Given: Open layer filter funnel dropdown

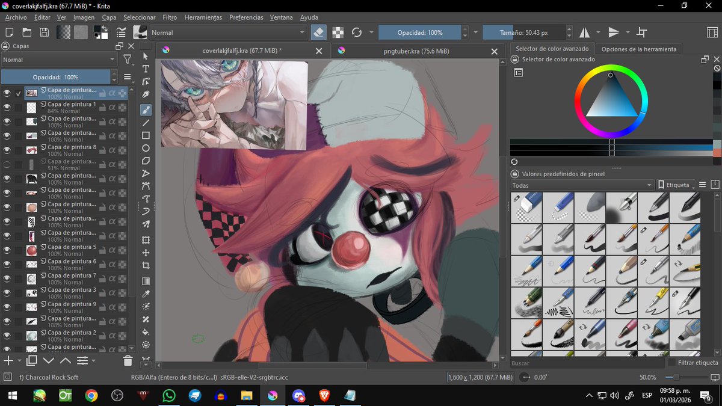Looking at the screenshot, I should (128, 60).
